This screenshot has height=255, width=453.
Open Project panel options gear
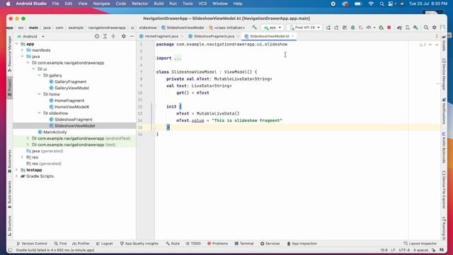(124, 36)
